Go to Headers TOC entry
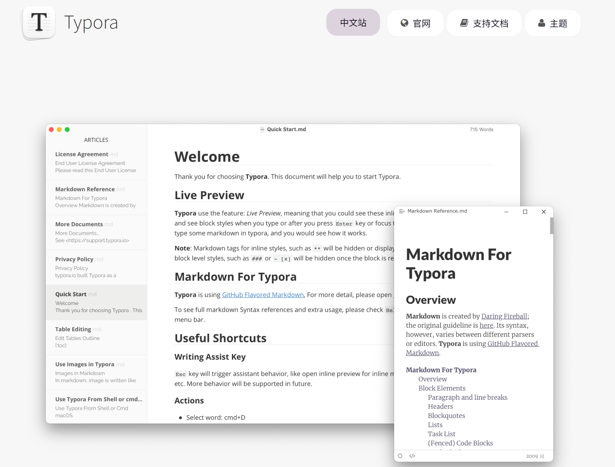615x467 pixels. [x=441, y=406]
